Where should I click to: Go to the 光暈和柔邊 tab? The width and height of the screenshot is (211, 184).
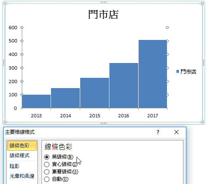(22, 176)
